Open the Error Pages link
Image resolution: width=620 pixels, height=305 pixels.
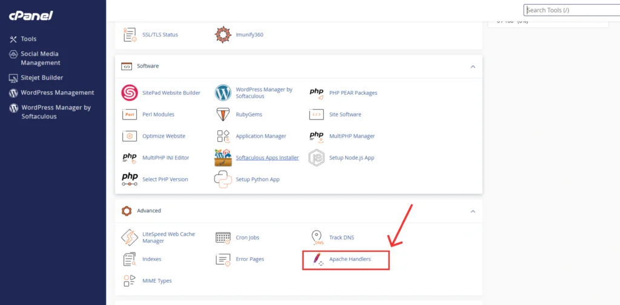250,259
